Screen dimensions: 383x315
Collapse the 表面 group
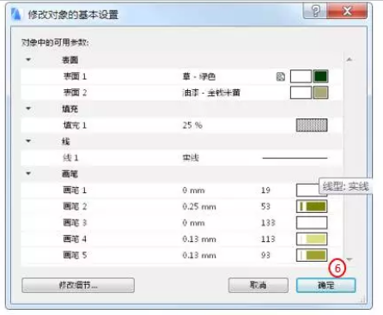28,60
